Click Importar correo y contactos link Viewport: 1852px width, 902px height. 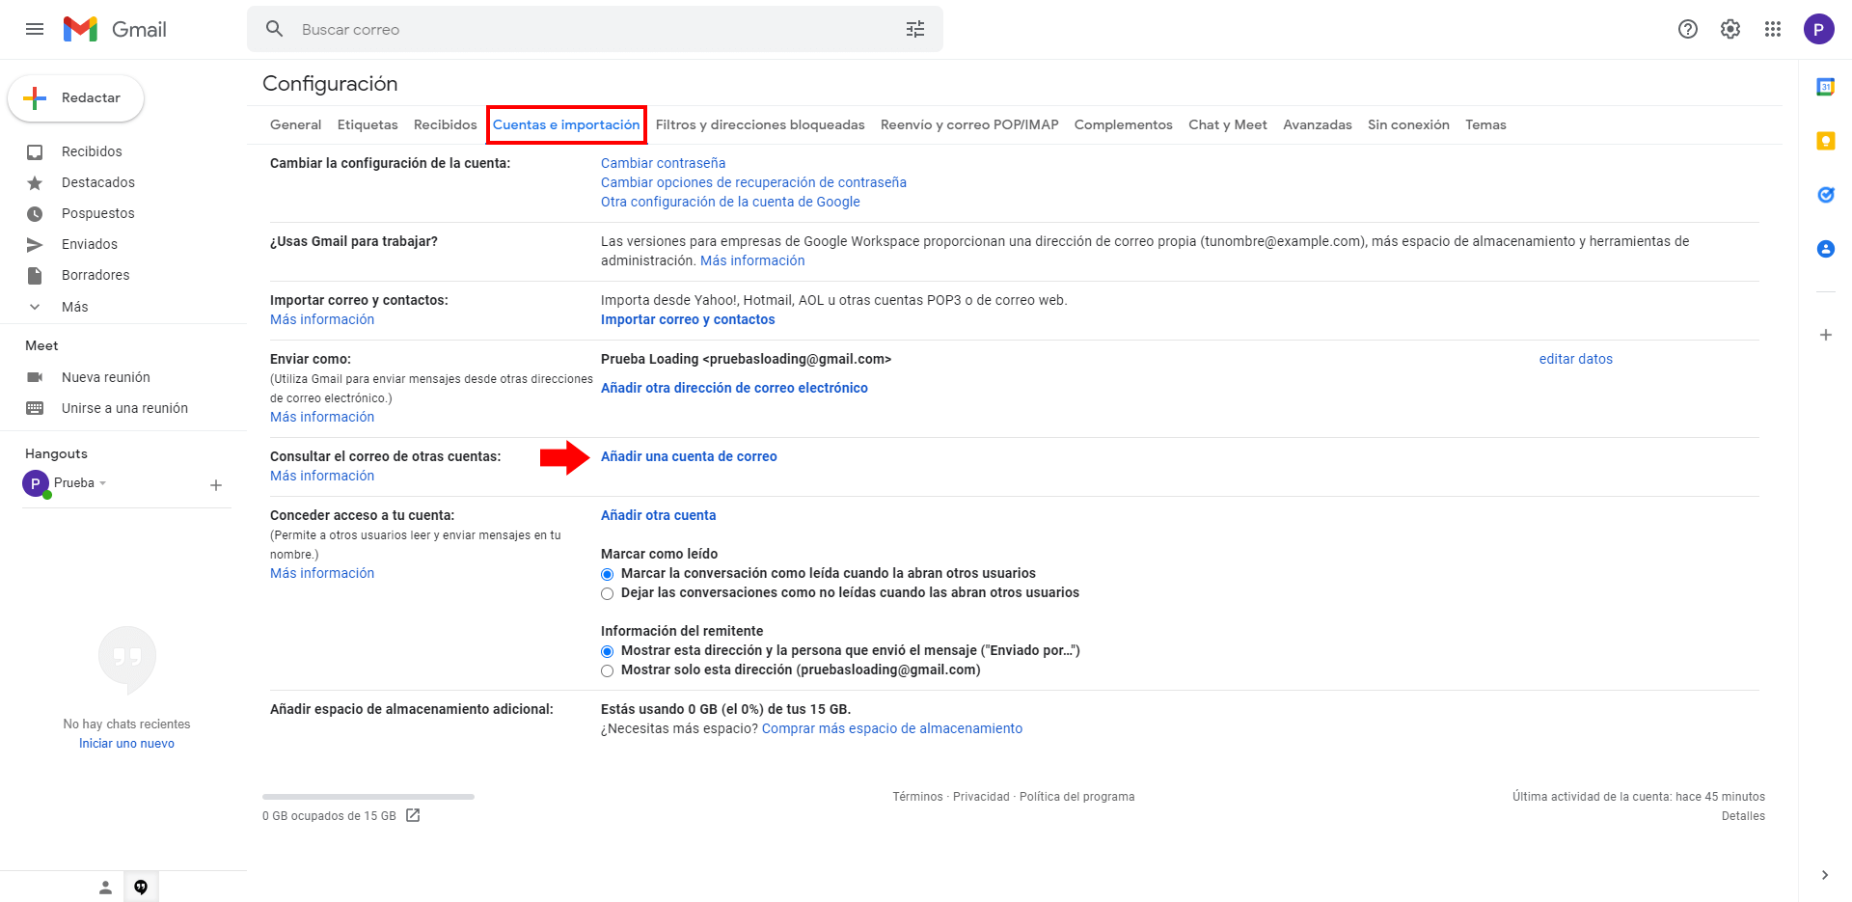coord(688,319)
